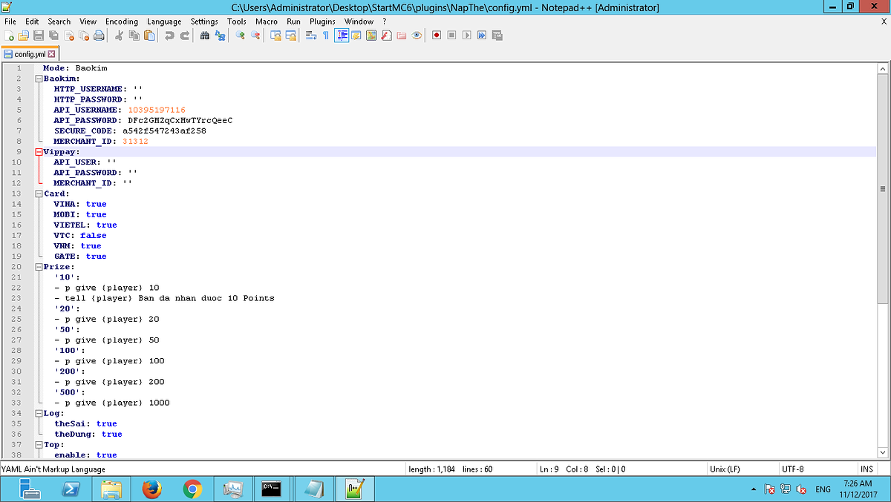Collapse the Card fold marker
Viewport: 891px width, 502px height.
[x=38, y=193]
